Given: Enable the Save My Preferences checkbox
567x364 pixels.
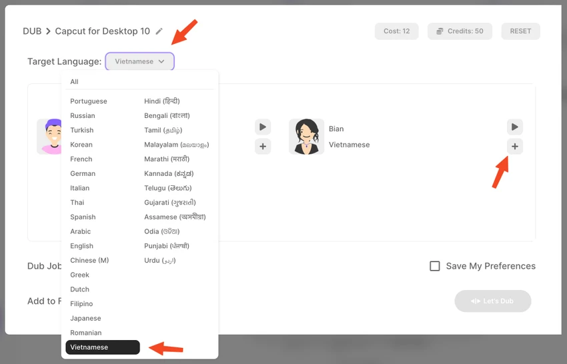Looking at the screenshot, I should pyautogui.click(x=435, y=266).
